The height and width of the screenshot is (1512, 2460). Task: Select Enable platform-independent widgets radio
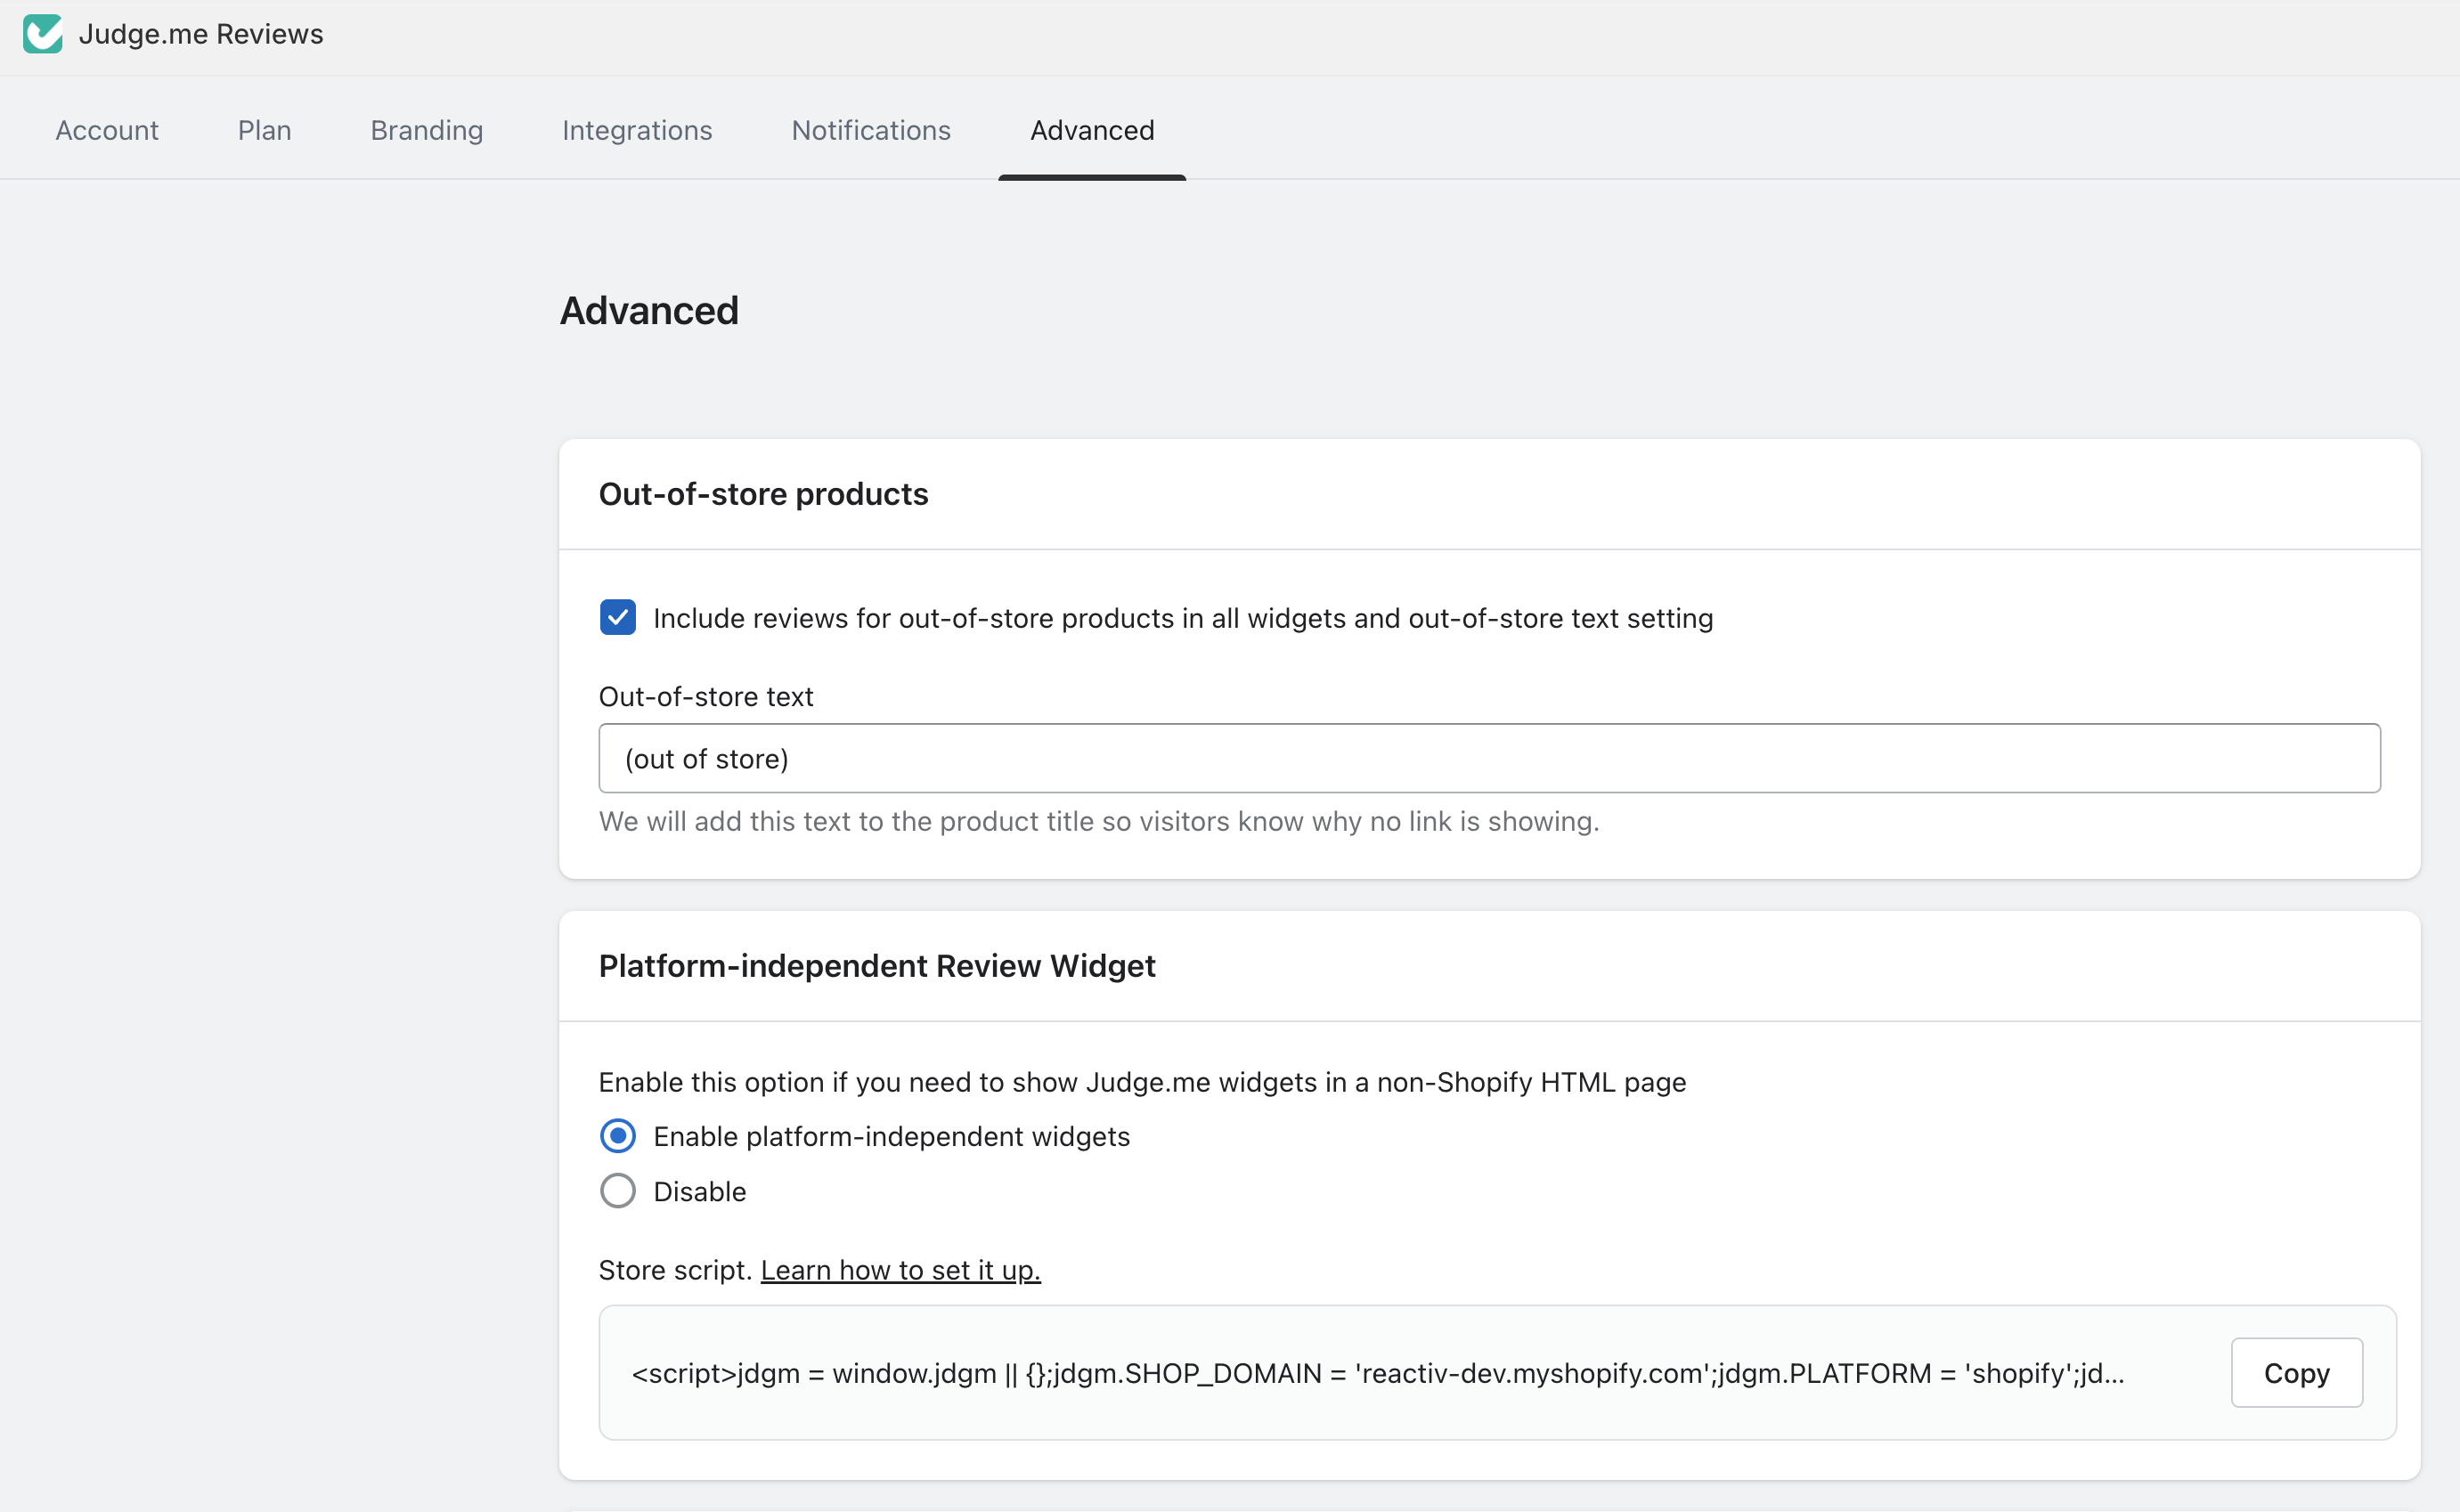(617, 1136)
